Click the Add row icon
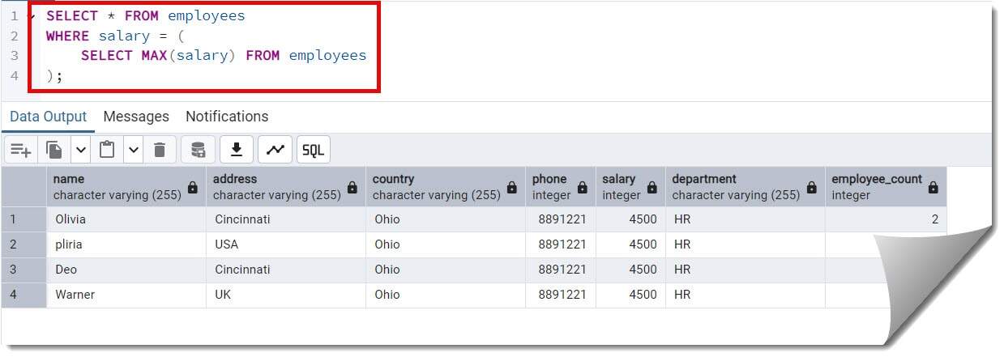This screenshot has width=1004, height=357. [21, 150]
